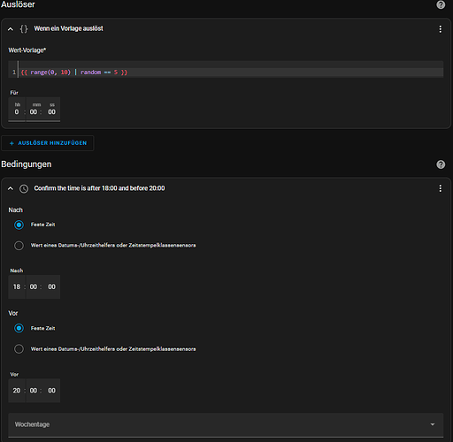This screenshot has height=442, width=453.
Task: Click the clock icon of time condition
Action: 24,188
